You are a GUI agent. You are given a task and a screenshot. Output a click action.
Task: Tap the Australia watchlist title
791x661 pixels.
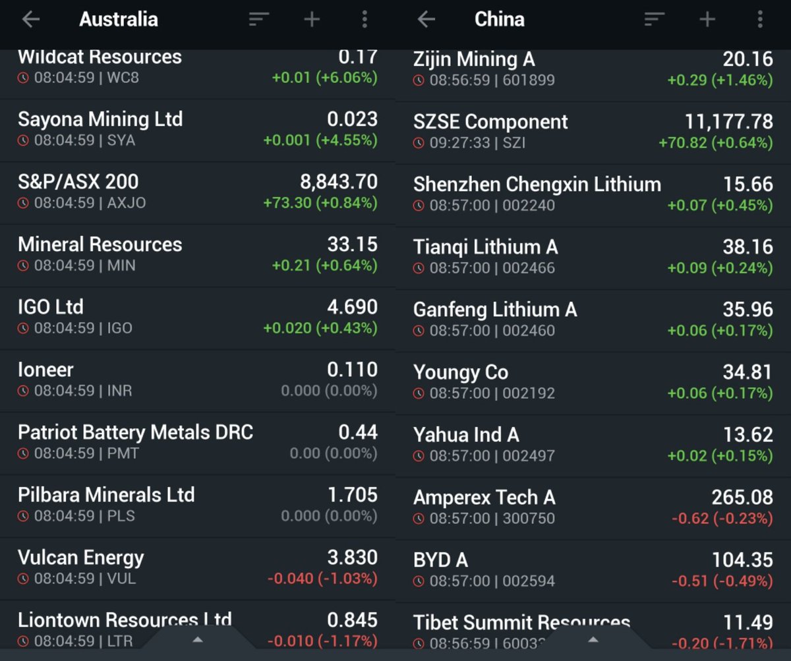click(x=118, y=19)
